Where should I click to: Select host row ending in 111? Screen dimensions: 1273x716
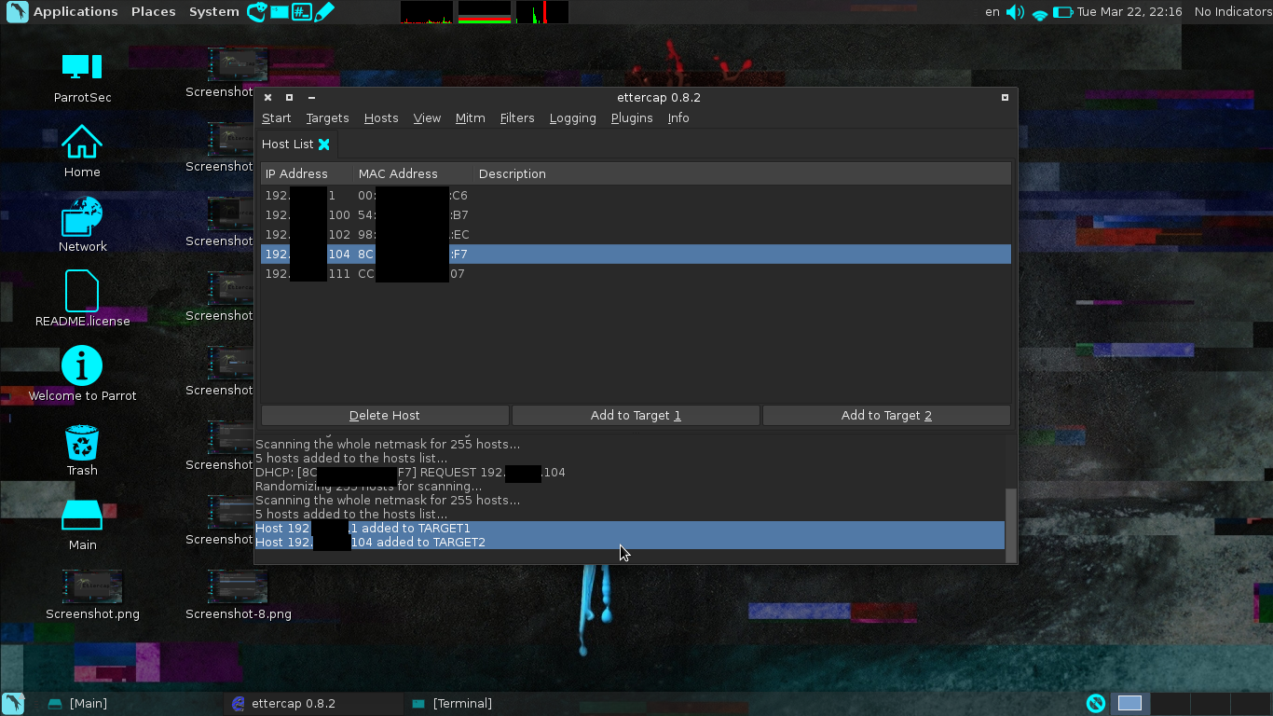(636, 274)
